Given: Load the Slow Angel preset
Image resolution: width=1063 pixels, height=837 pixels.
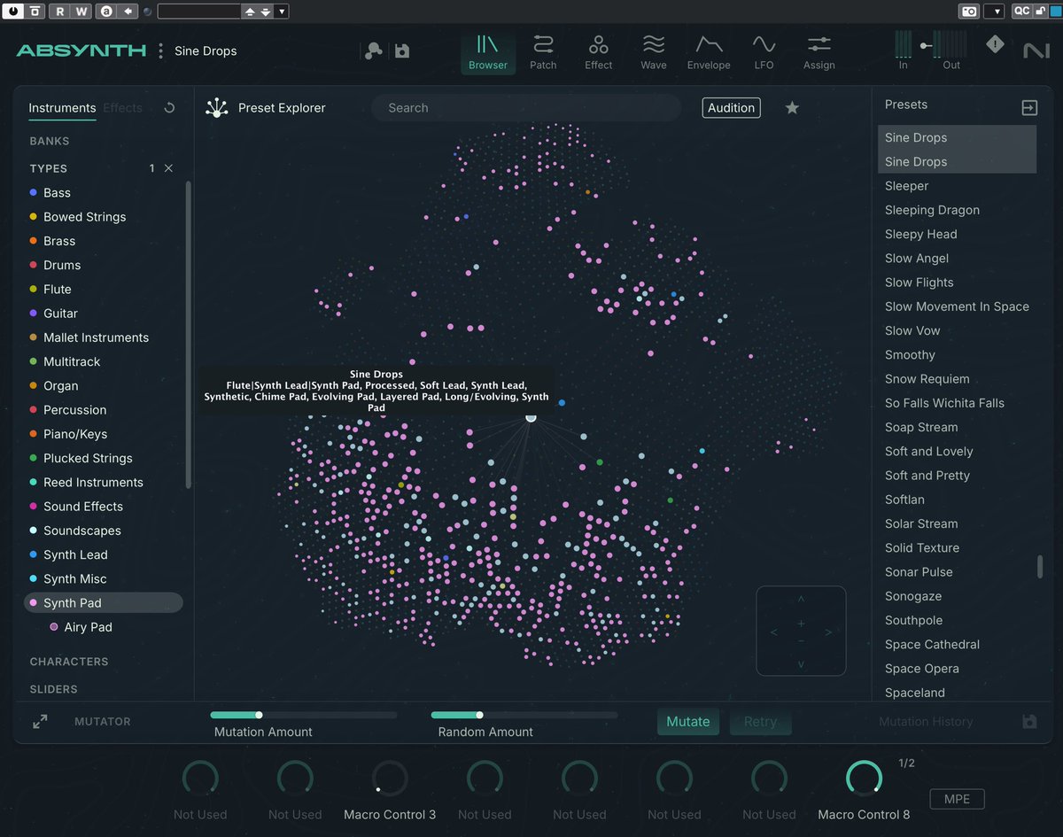Looking at the screenshot, I should pos(917,259).
